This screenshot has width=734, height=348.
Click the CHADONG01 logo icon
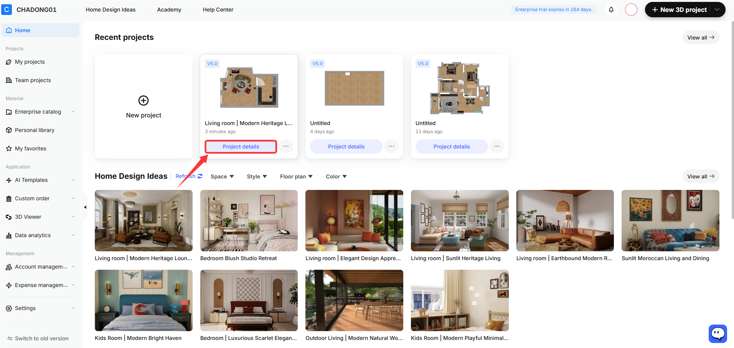pos(7,10)
